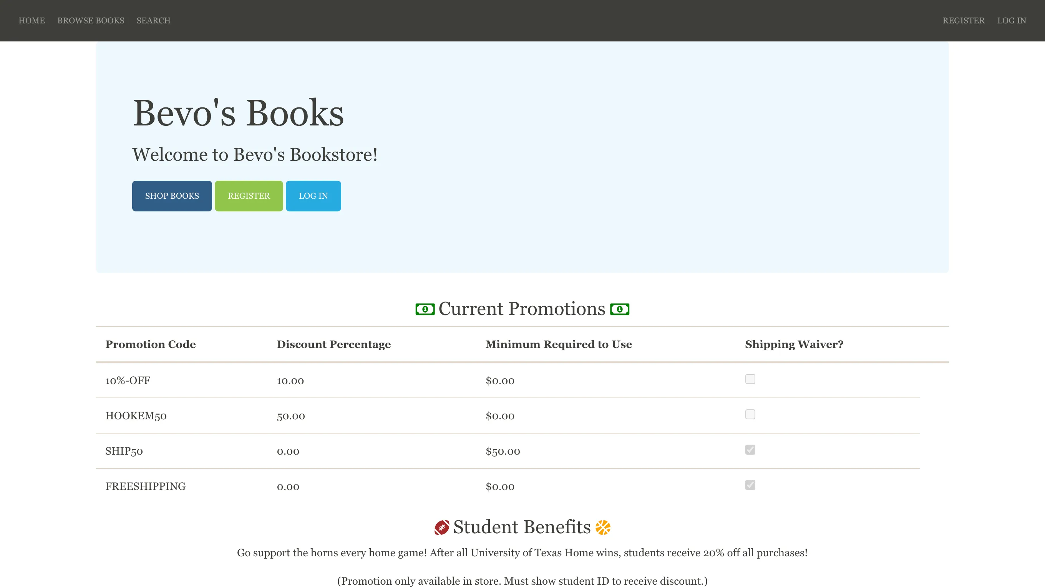This screenshot has width=1045, height=587.
Task: Click the SHOP BOOKS button
Action: [x=172, y=196]
